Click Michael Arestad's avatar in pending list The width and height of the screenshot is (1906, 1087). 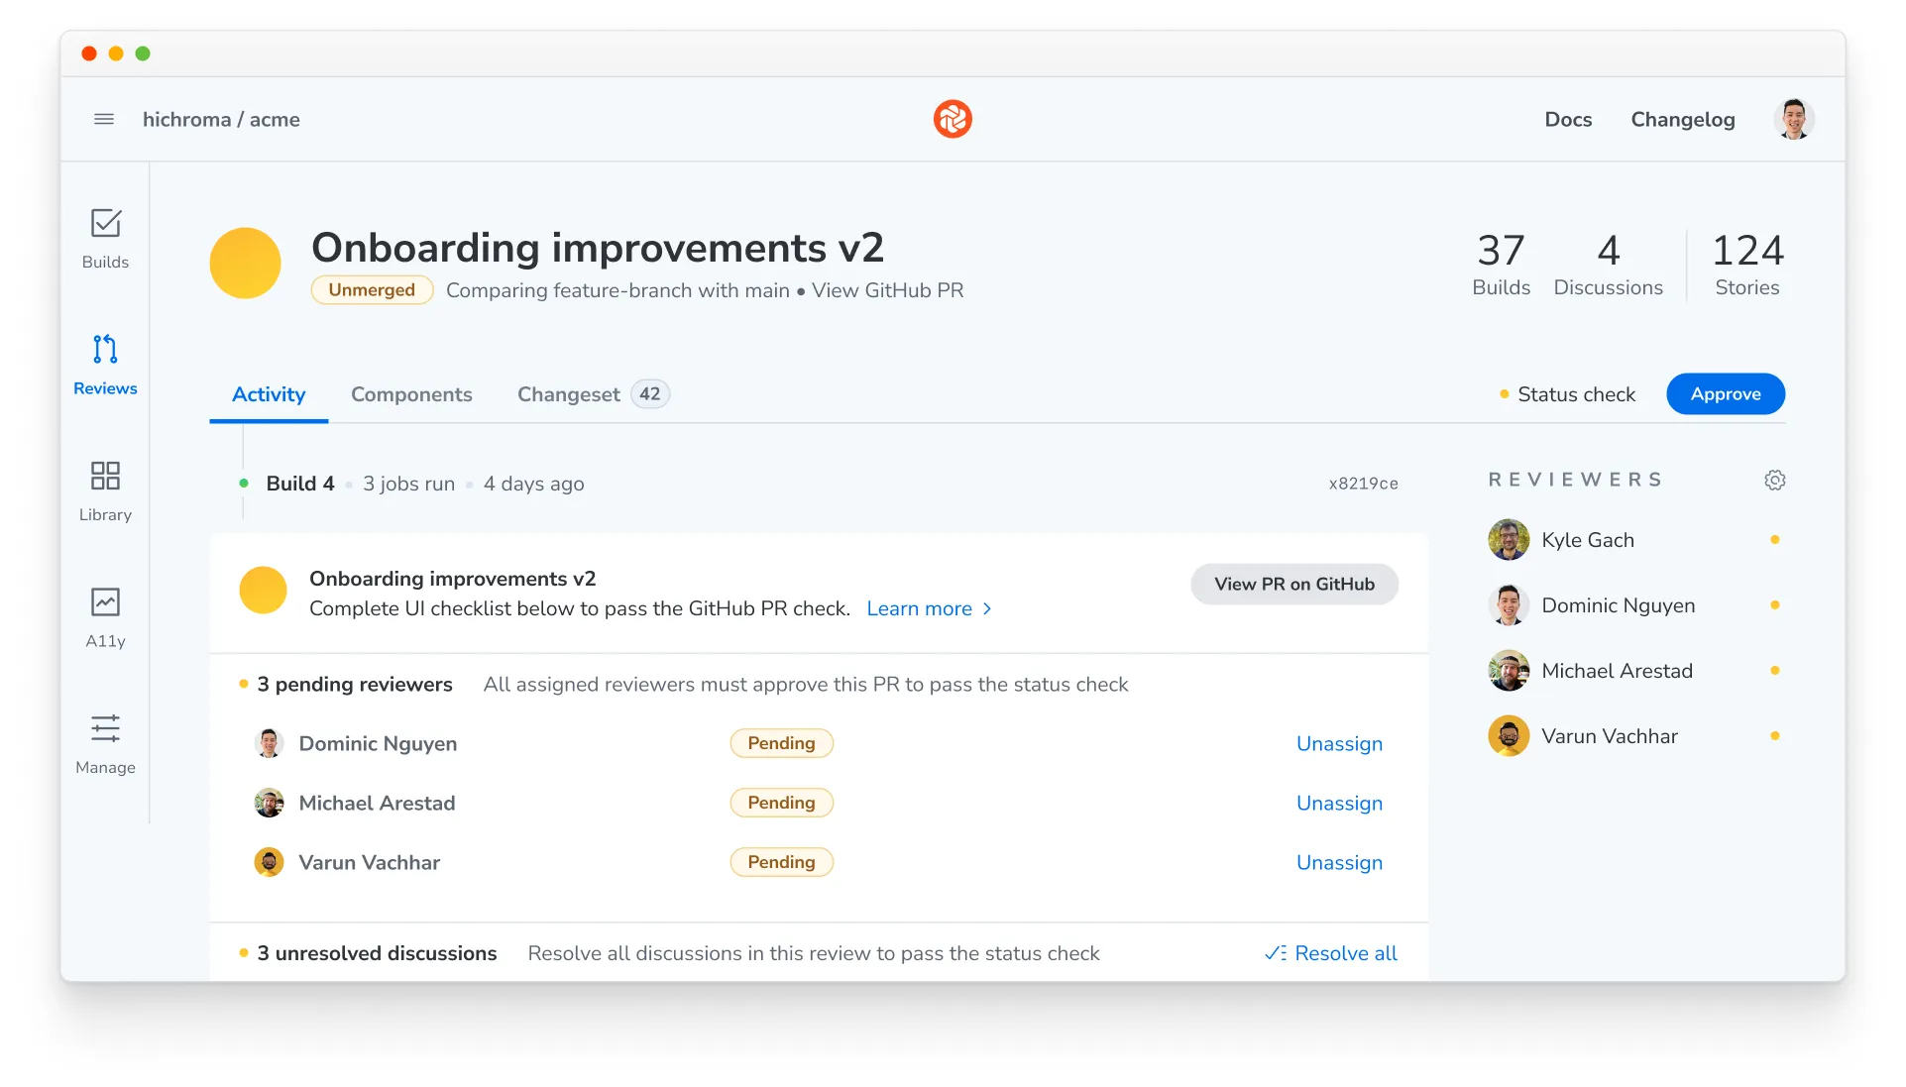point(269,803)
